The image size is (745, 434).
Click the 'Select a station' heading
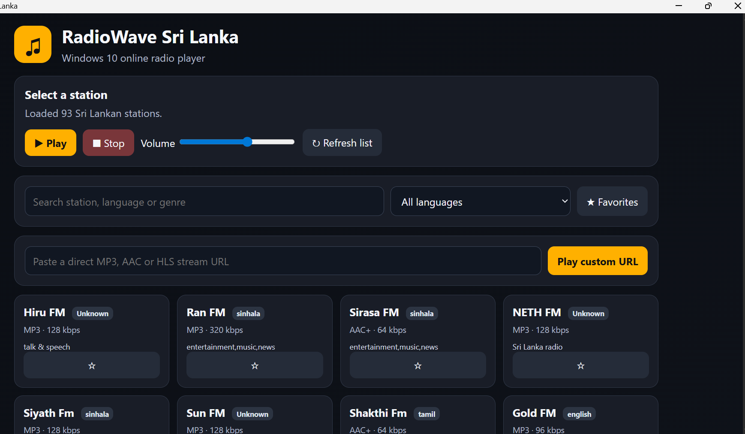click(66, 95)
